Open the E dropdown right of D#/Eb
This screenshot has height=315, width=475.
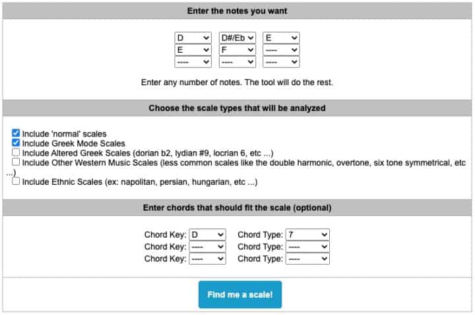281,38
